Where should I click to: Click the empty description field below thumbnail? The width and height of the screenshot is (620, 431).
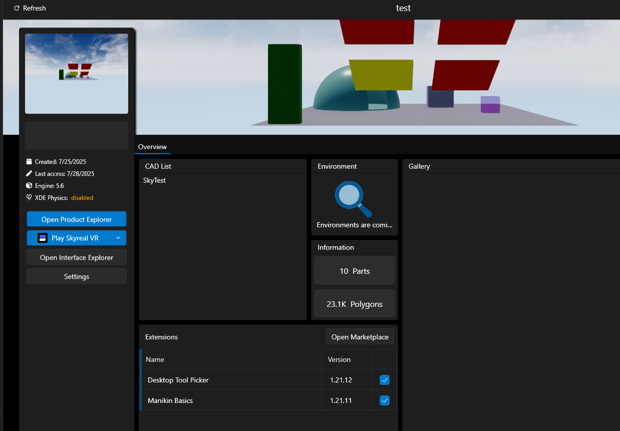(77, 135)
